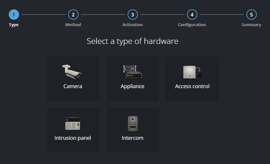The height and width of the screenshot is (164, 270).
Task: Click the intercom door station icon
Action: pos(132,123)
